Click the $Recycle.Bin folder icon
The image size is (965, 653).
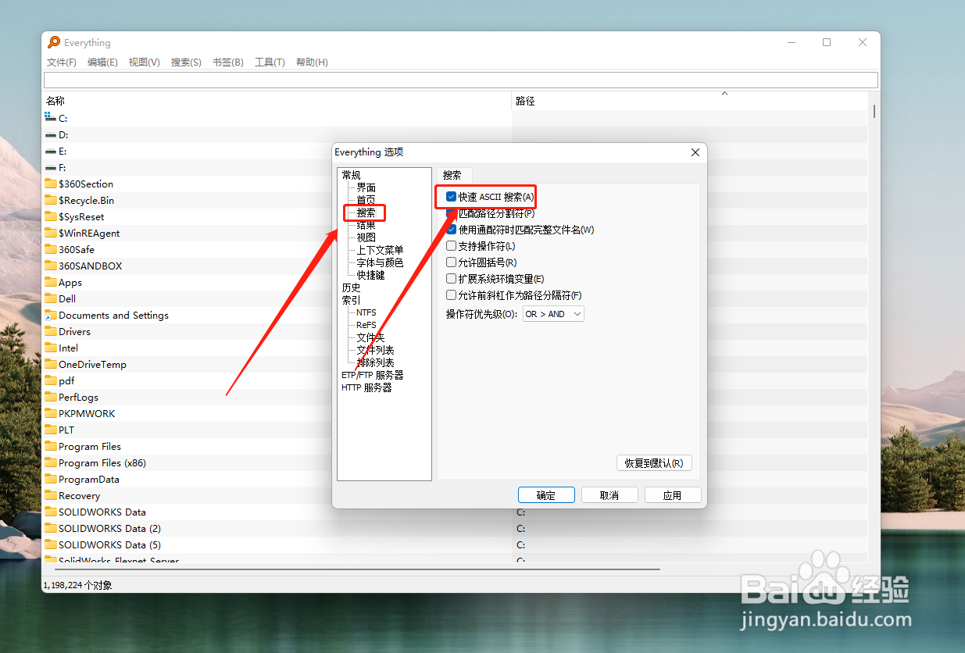click(51, 200)
